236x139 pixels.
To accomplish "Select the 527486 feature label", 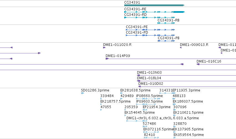I will tap(149, 124).
